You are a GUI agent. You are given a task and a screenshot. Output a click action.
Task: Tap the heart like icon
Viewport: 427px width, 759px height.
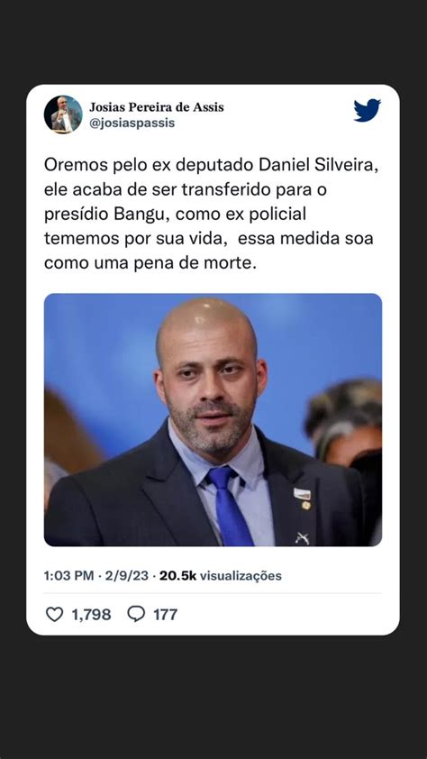pyautogui.click(x=54, y=614)
